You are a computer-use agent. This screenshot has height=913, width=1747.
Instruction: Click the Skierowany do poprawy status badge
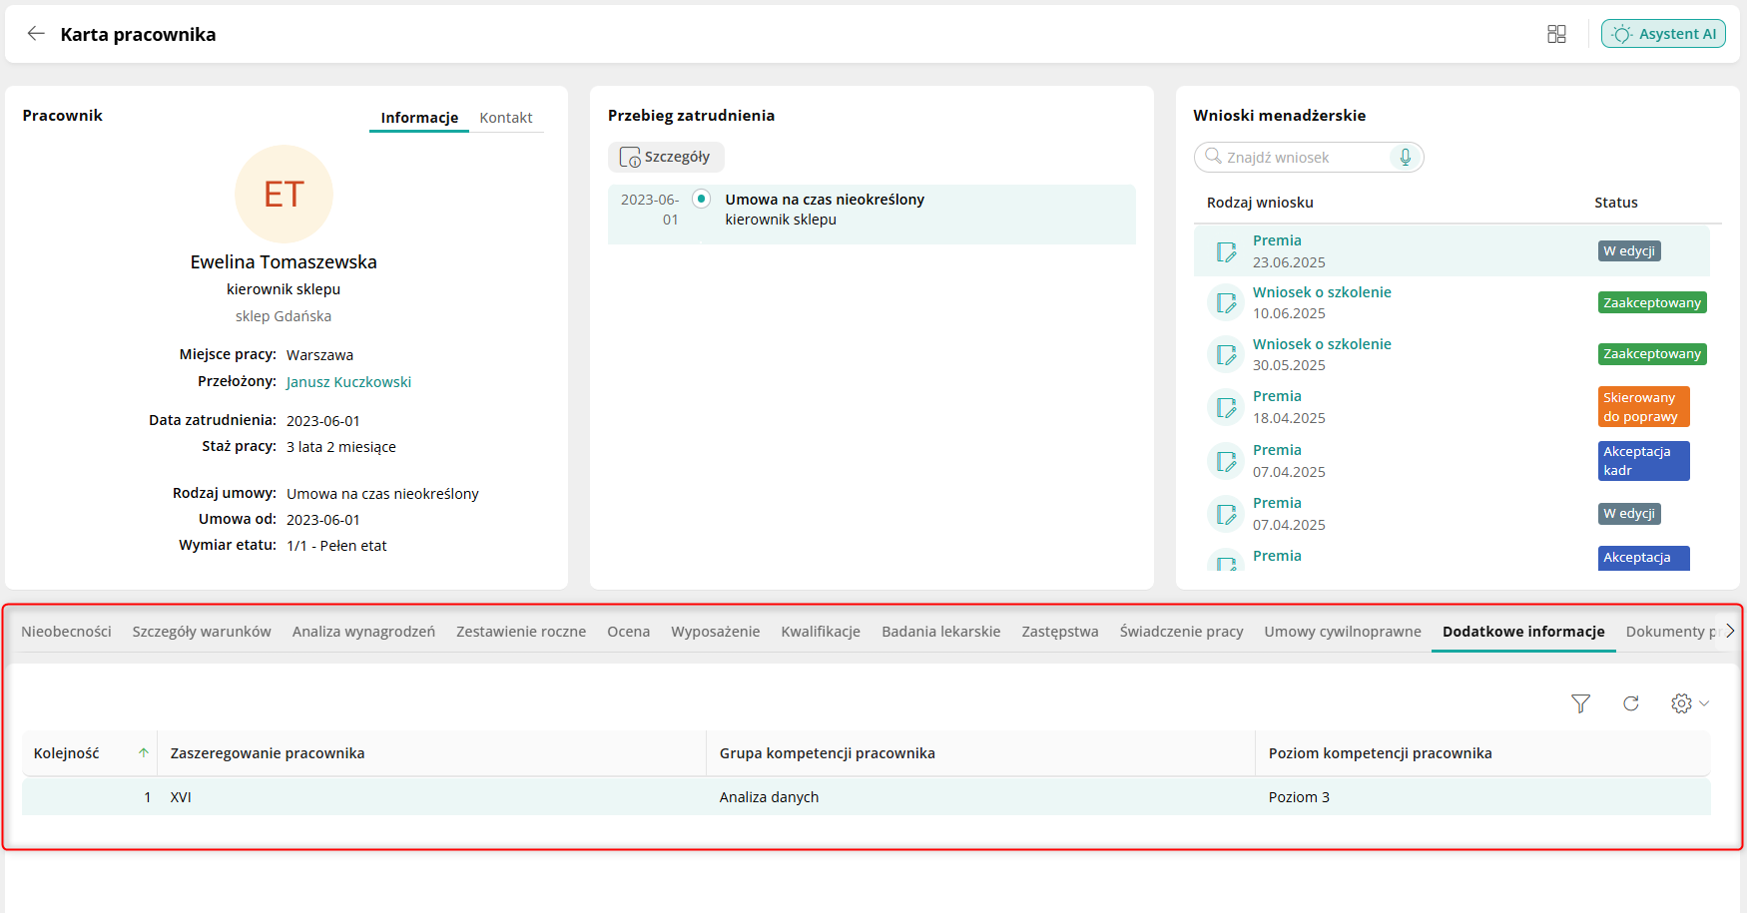1643,407
